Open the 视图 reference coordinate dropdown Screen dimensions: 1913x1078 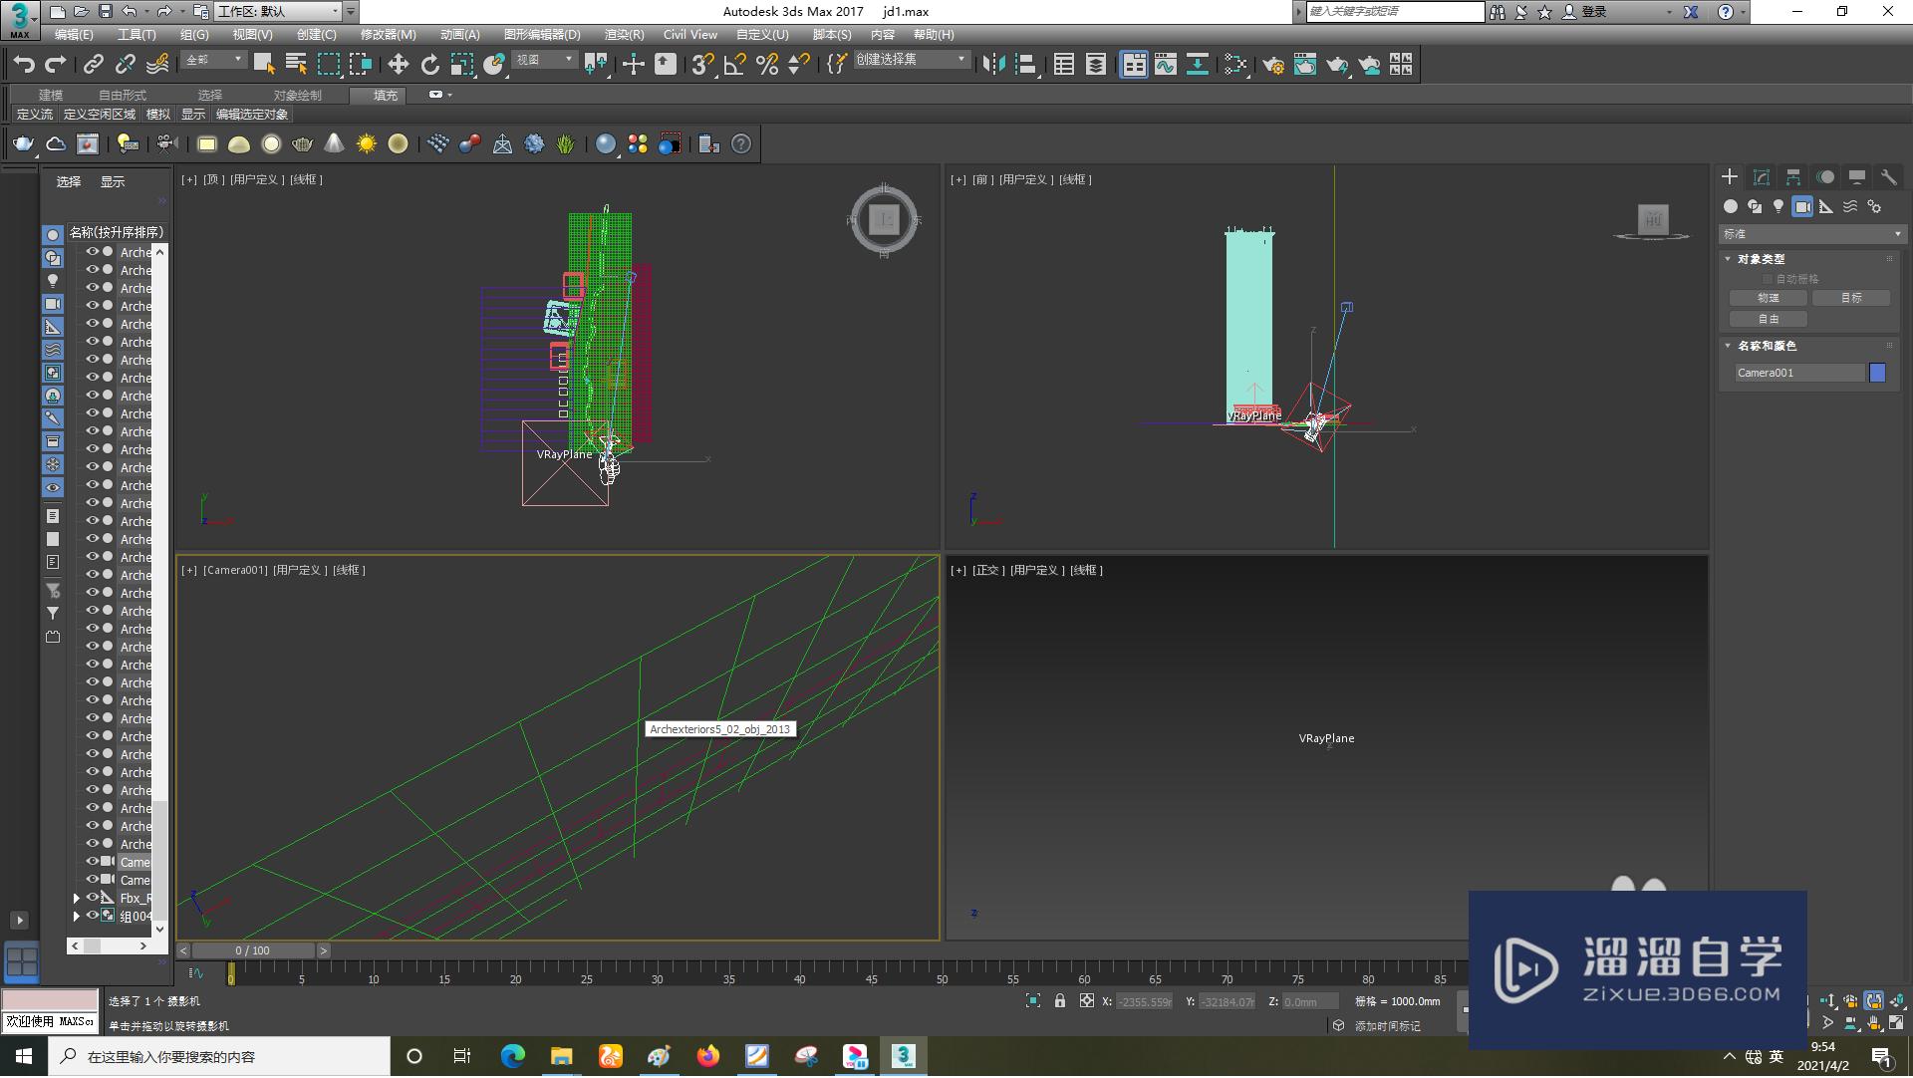point(544,60)
